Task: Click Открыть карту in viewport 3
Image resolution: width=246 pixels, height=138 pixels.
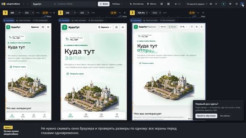Action: (146, 63)
